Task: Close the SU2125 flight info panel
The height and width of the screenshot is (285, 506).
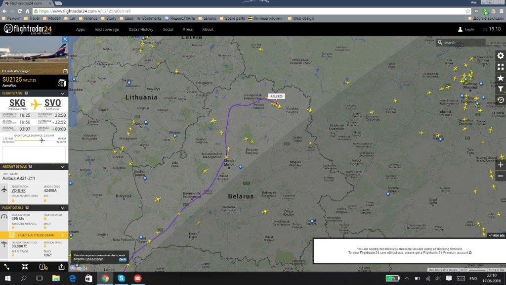Action: [x=65, y=39]
